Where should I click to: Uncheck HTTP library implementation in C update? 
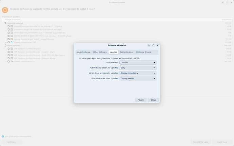coord(9,33)
